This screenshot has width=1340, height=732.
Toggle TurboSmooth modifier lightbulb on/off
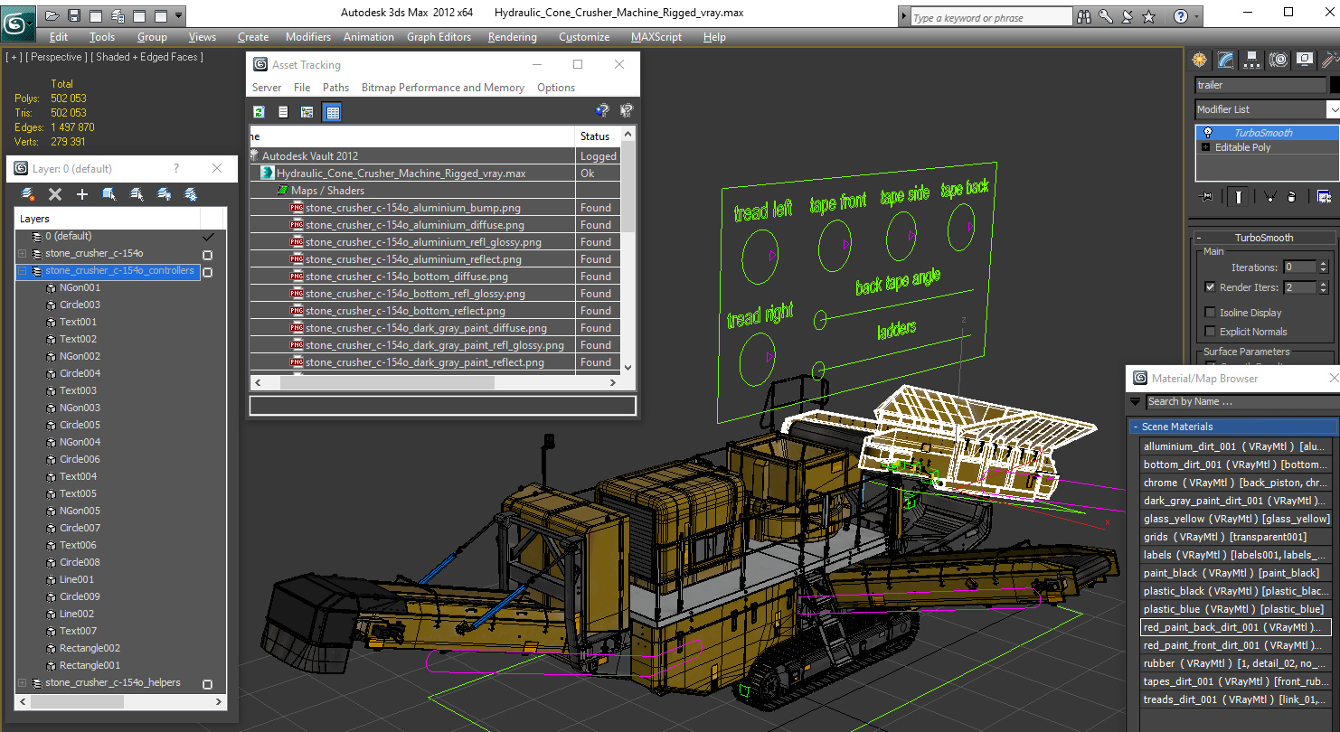click(1207, 132)
